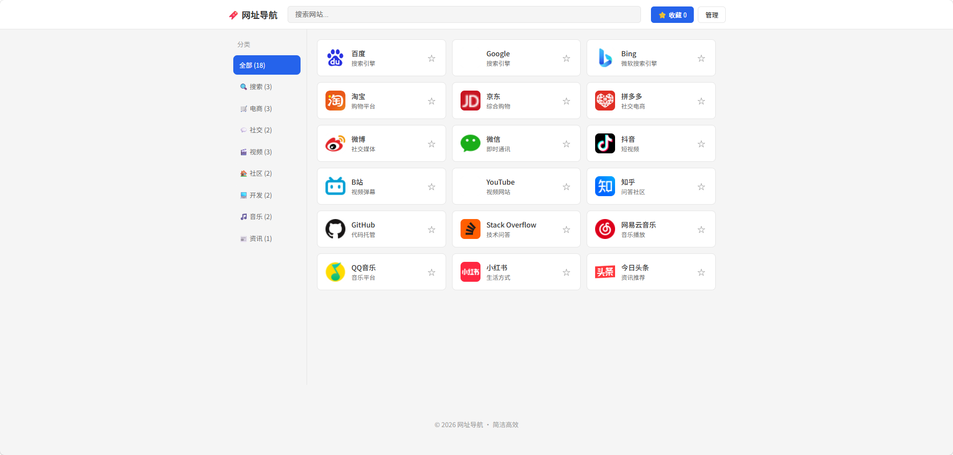Filter by 搜索 (3) category
Screen dimensions: 953x455
[x=267, y=87]
